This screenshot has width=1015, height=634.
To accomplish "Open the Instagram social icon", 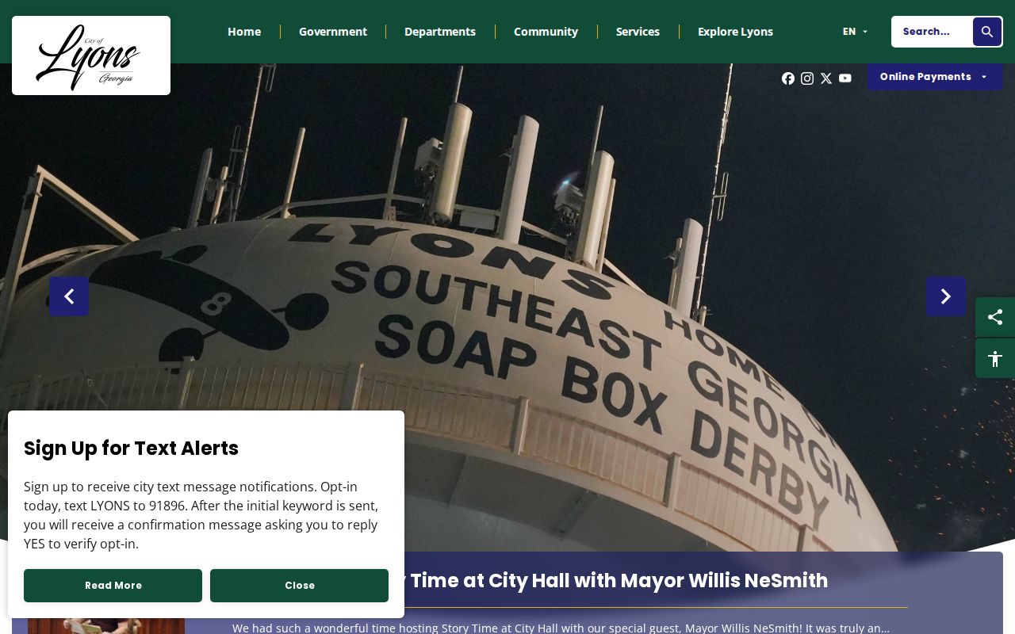I will [x=807, y=78].
